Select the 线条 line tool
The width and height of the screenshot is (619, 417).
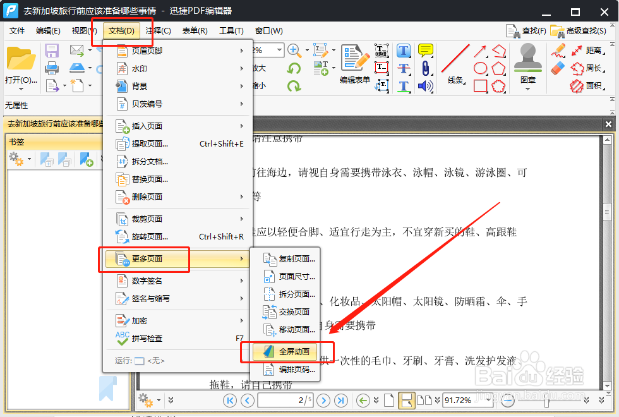[455, 64]
